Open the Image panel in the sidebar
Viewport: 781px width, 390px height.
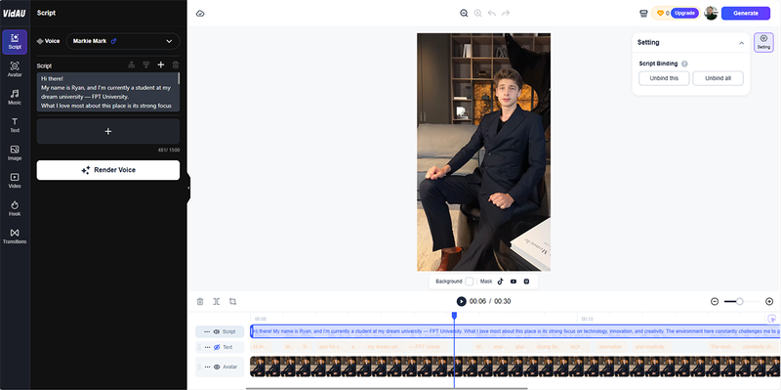pyautogui.click(x=15, y=153)
